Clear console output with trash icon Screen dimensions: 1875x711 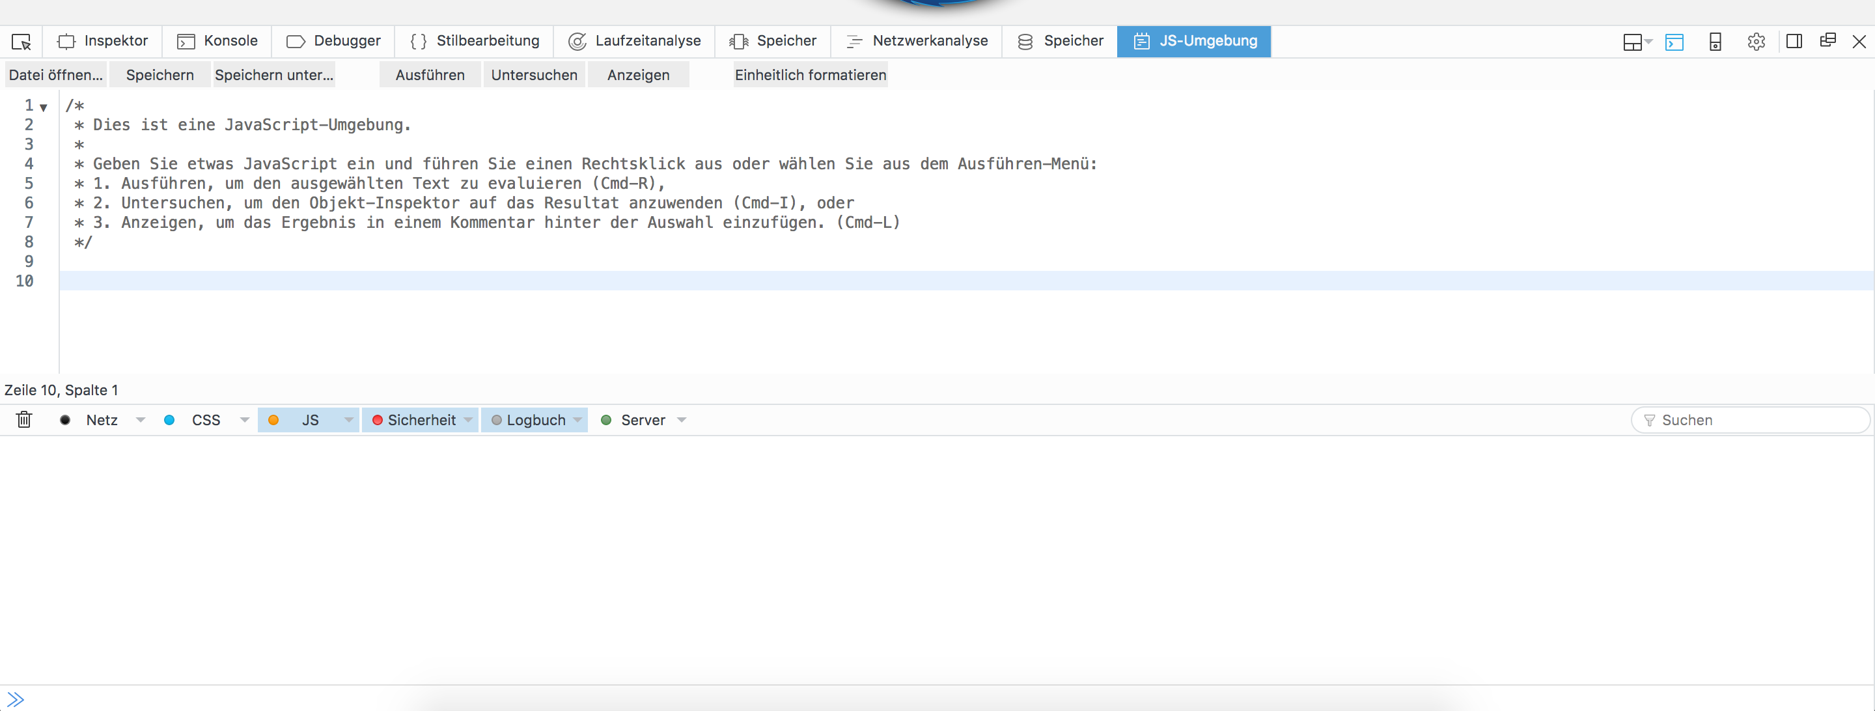click(x=24, y=420)
